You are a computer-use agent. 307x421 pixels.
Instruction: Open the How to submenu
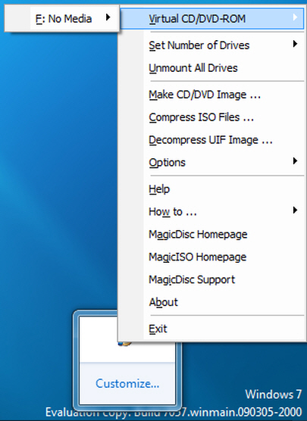pyautogui.click(x=211, y=212)
